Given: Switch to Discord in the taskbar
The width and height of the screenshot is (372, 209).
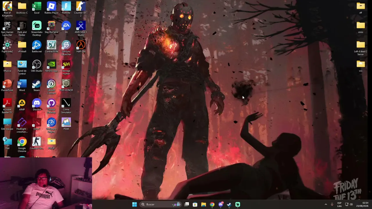Looking at the screenshot, I should (x=221, y=204).
